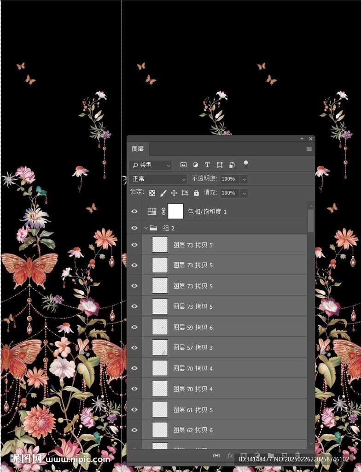Hide the 图层 59 拷贝 6 layer

click(x=134, y=327)
